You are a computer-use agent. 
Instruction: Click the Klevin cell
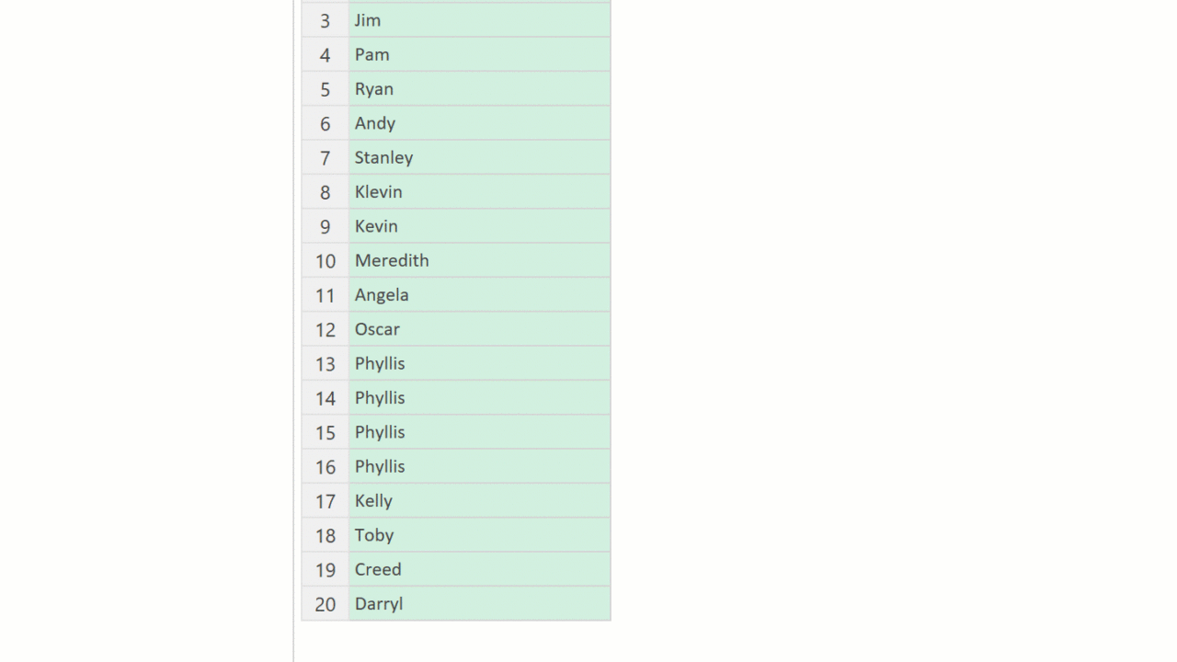479,192
